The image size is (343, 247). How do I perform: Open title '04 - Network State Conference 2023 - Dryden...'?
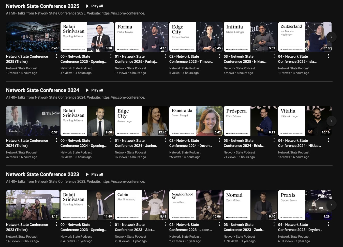[x=300, y=227]
